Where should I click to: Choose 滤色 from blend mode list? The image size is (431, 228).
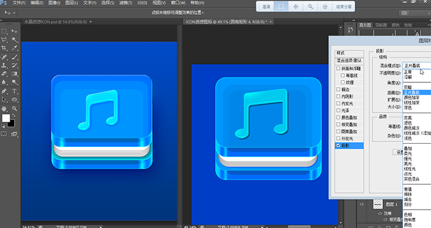[x=408, y=123]
